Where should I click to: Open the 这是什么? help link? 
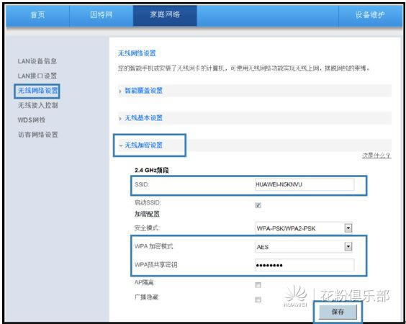(376, 156)
